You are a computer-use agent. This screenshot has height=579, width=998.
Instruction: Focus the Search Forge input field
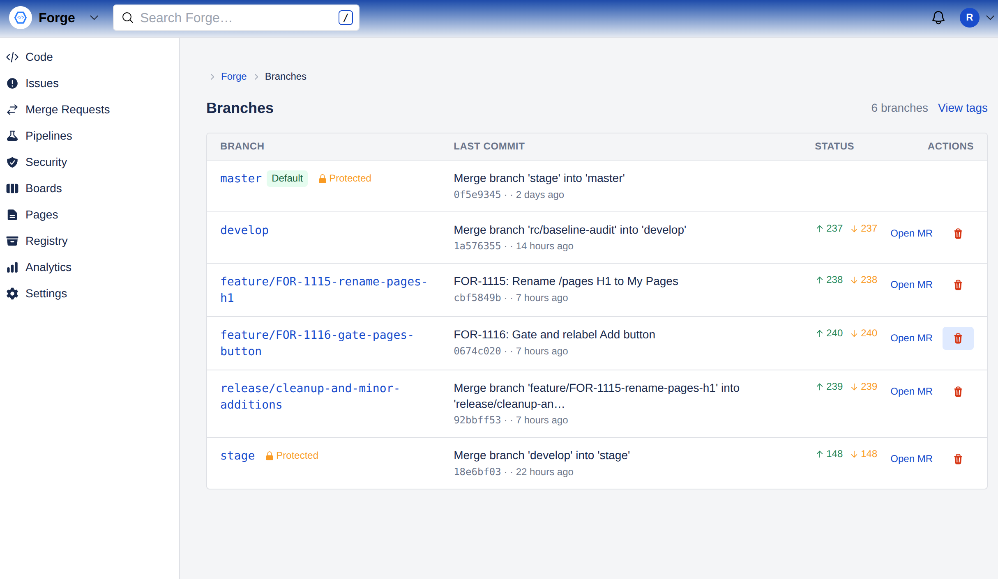point(236,18)
